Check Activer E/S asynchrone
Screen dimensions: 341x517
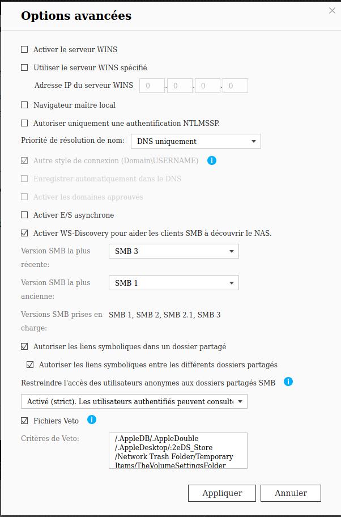click(x=24, y=215)
